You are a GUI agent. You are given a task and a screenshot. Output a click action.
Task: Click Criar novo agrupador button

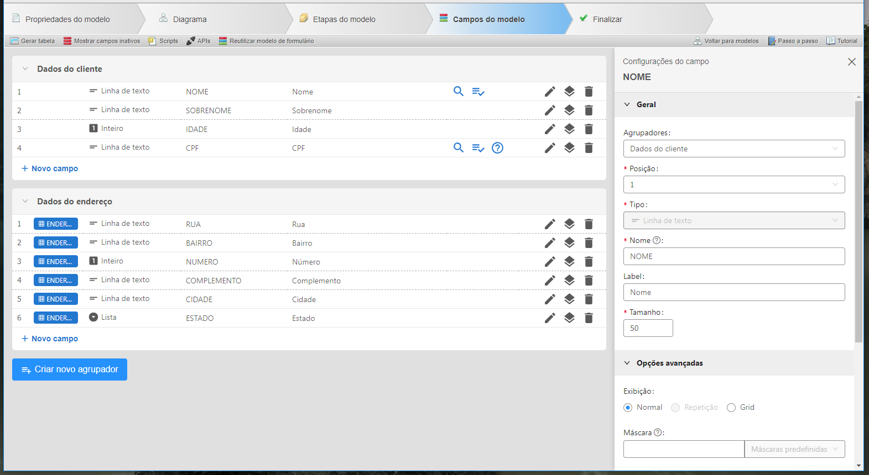[70, 370]
